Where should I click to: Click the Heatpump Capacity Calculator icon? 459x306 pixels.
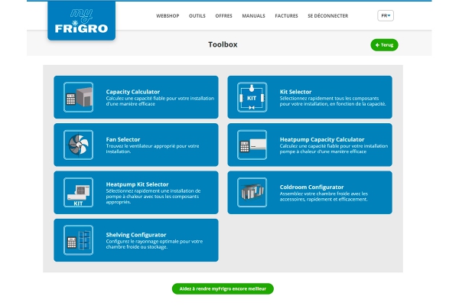(252, 145)
